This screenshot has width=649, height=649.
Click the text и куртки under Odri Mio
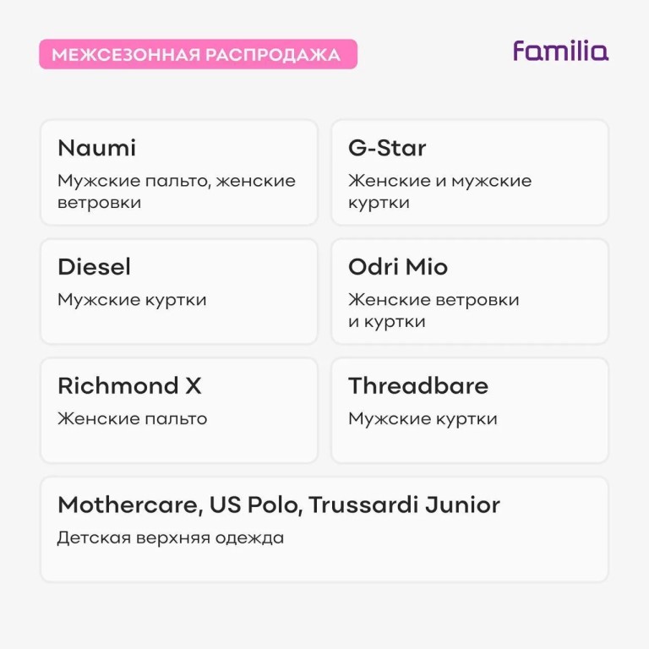click(386, 322)
